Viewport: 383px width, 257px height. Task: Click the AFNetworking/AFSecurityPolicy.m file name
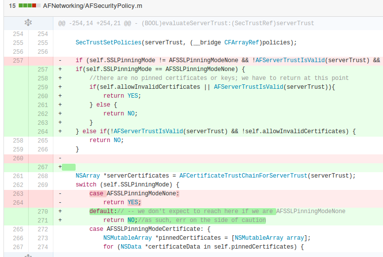tap(92, 6)
